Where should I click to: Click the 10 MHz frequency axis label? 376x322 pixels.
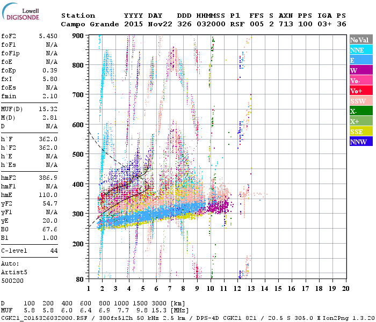click(x=211, y=289)
